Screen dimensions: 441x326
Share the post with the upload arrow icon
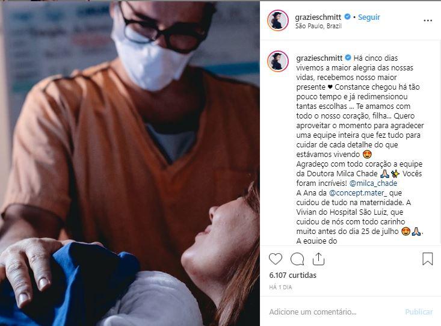click(318, 259)
